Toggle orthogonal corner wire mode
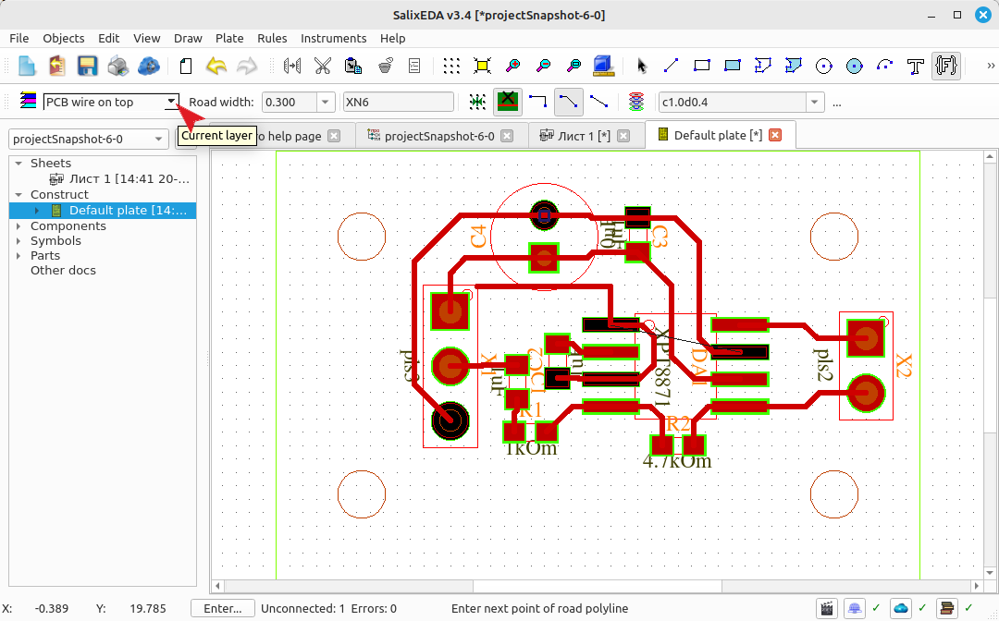 click(x=537, y=102)
